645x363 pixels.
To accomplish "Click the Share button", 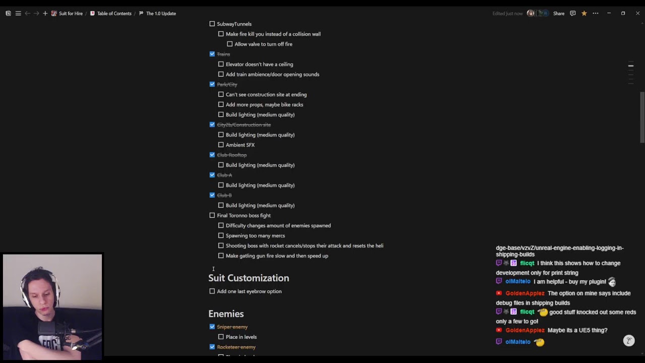I will tap(559, 14).
